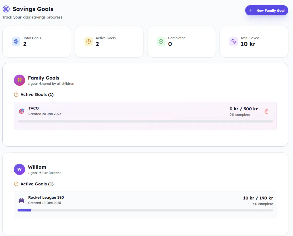Click the '10 kr / 190 kr' amount
Screen dimensions: 293x236
click(258, 198)
